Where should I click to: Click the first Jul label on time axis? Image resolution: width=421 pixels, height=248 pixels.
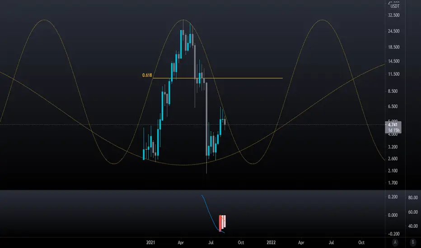[x=211, y=243]
